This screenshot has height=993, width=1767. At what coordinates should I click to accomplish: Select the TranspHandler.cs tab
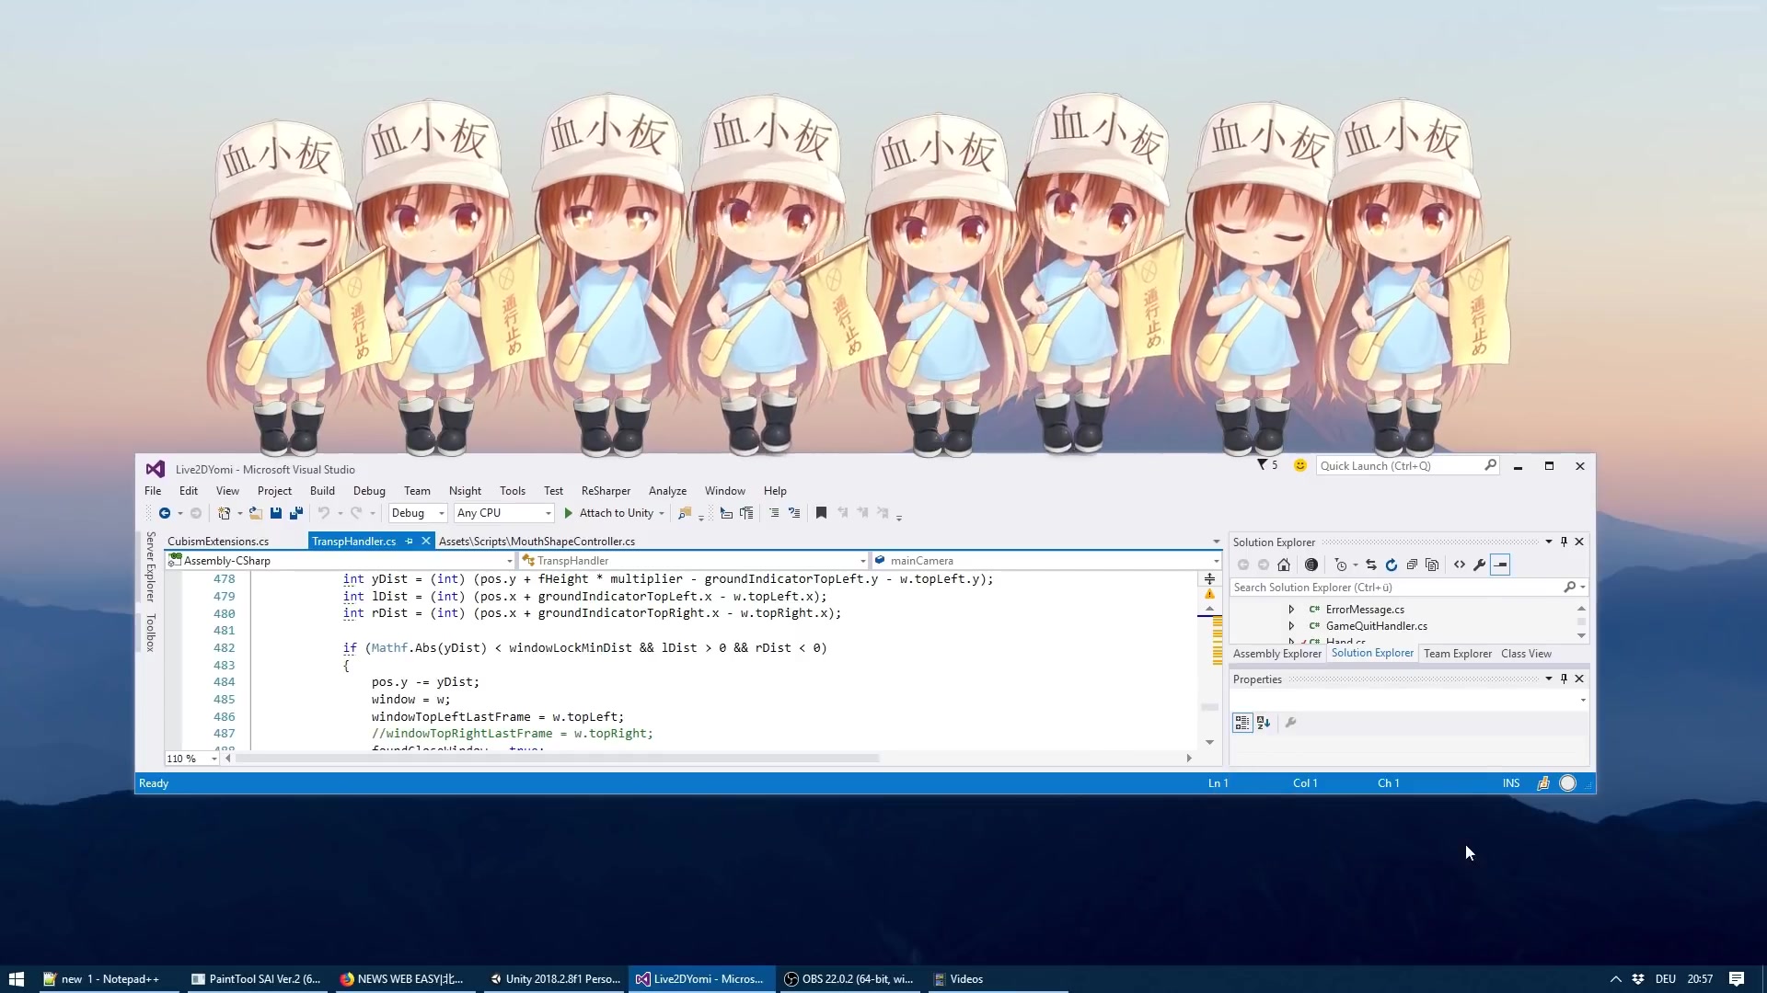pos(352,541)
